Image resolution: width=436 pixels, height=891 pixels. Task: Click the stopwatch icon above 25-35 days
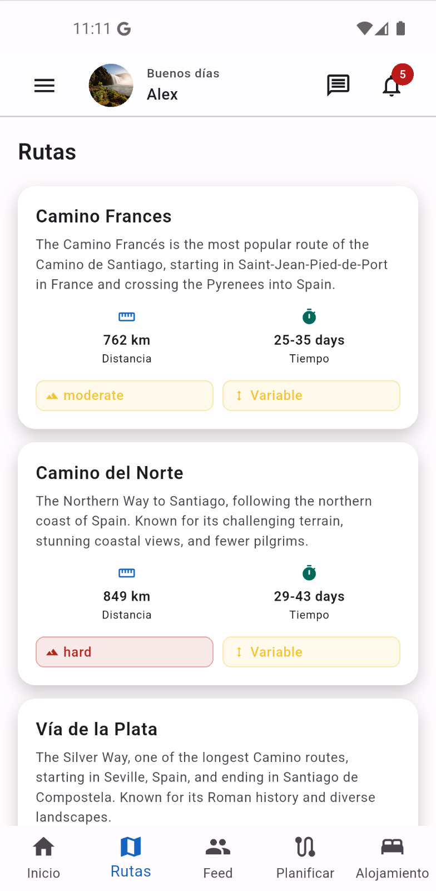(x=309, y=317)
